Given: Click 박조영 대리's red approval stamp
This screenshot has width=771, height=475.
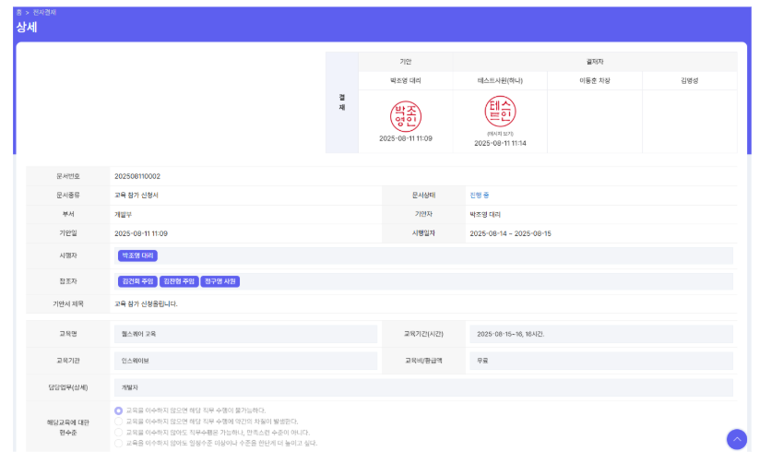Looking at the screenshot, I should pyautogui.click(x=405, y=116).
